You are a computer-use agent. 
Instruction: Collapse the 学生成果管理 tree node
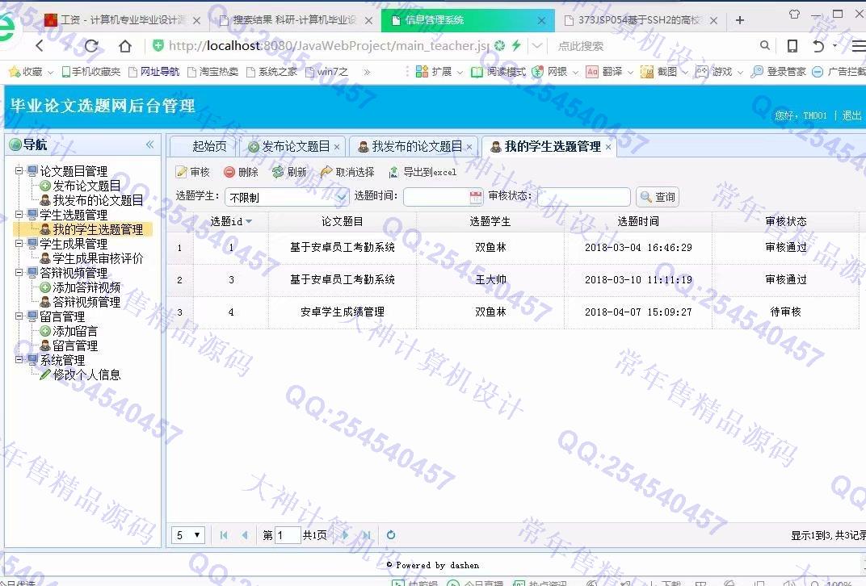[19, 244]
